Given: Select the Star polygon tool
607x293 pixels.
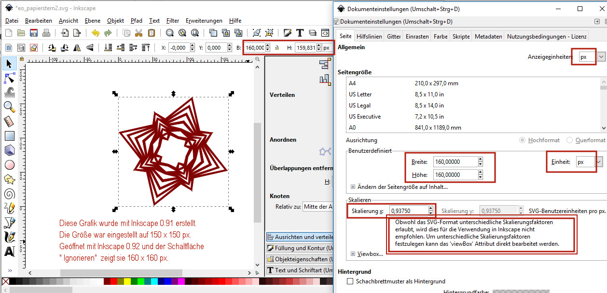Looking at the screenshot, I should [9, 179].
